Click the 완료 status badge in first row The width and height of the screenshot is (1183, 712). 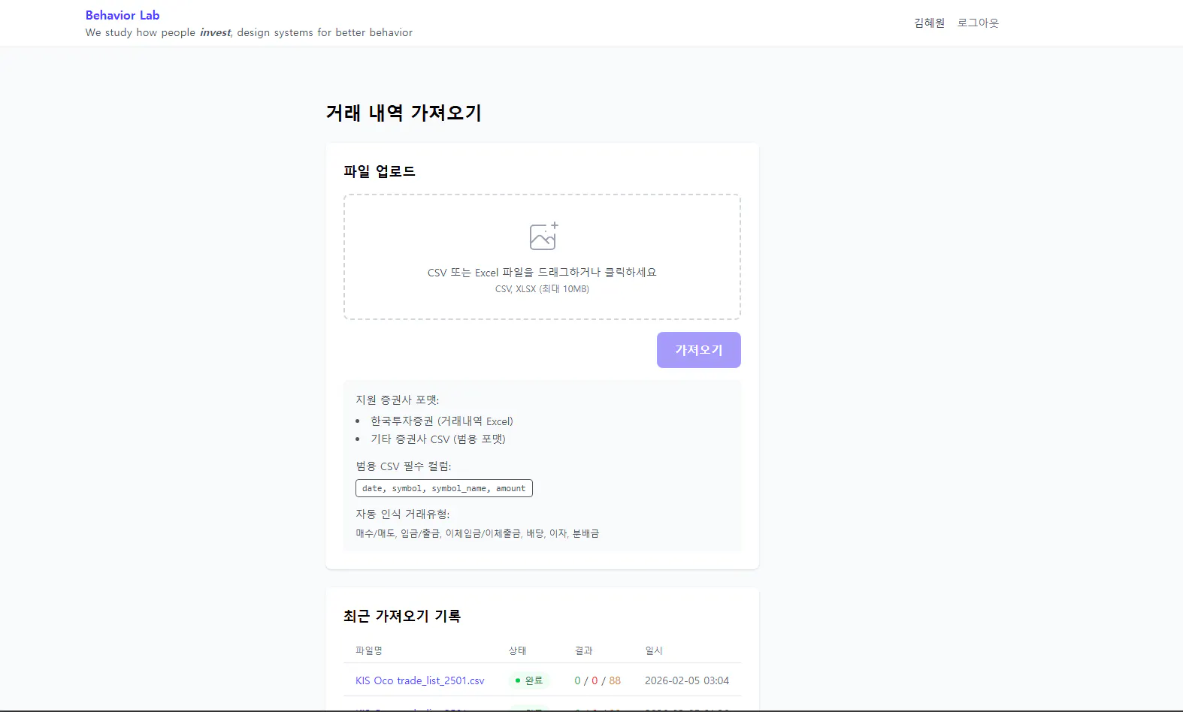(x=529, y=680)
